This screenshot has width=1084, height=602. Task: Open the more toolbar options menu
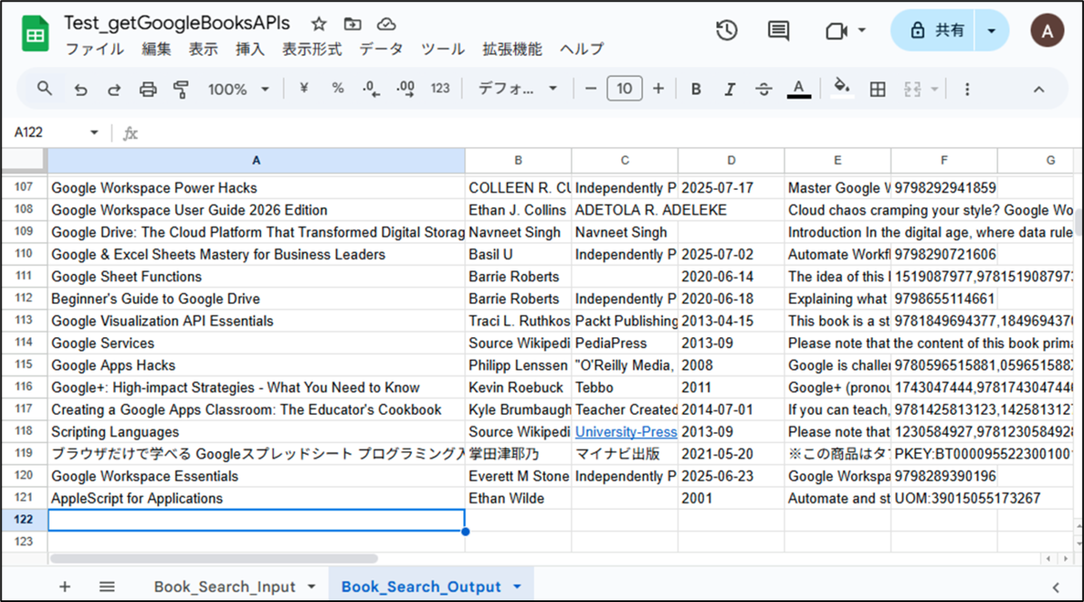(967, 89)
